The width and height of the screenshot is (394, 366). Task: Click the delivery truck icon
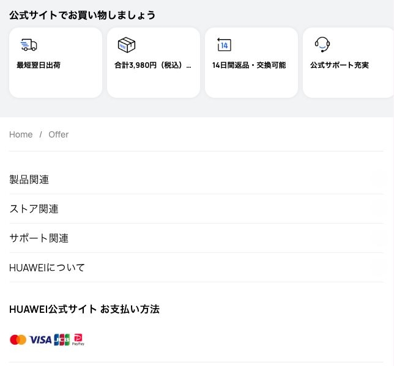(29, 45)
